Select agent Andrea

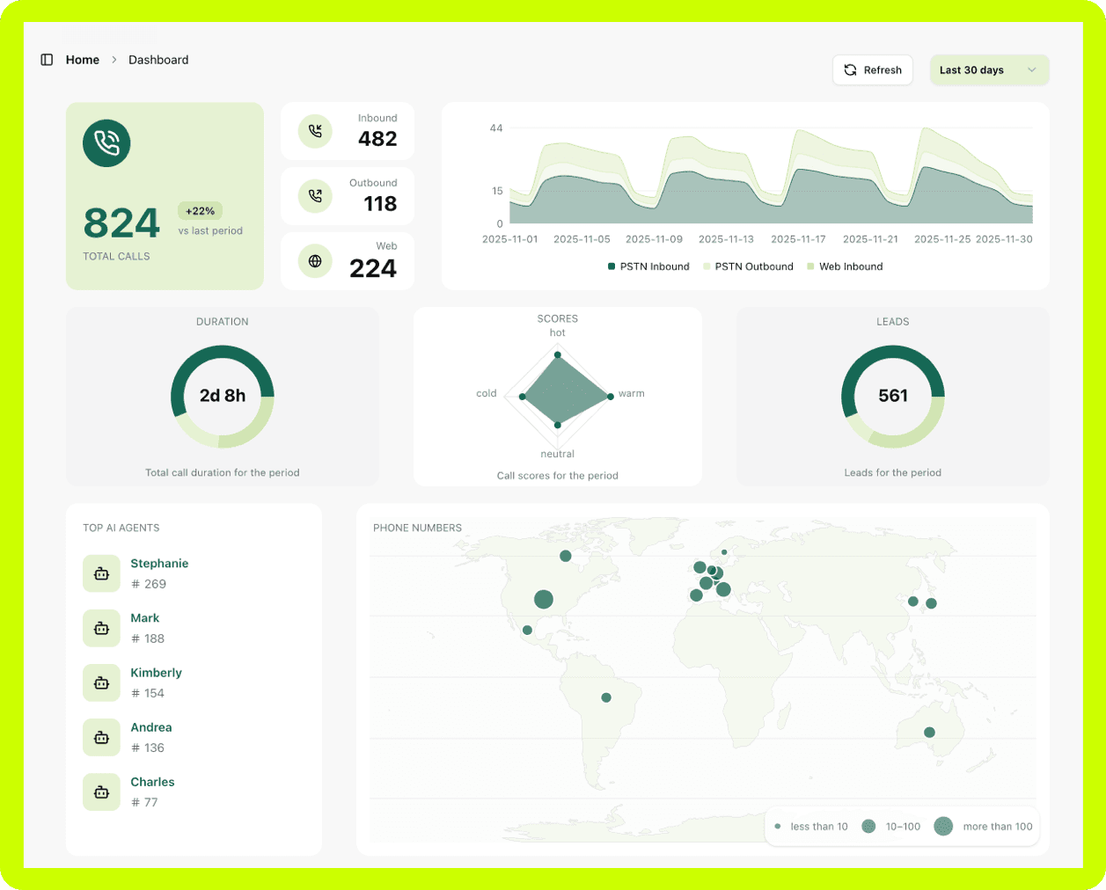151,727
